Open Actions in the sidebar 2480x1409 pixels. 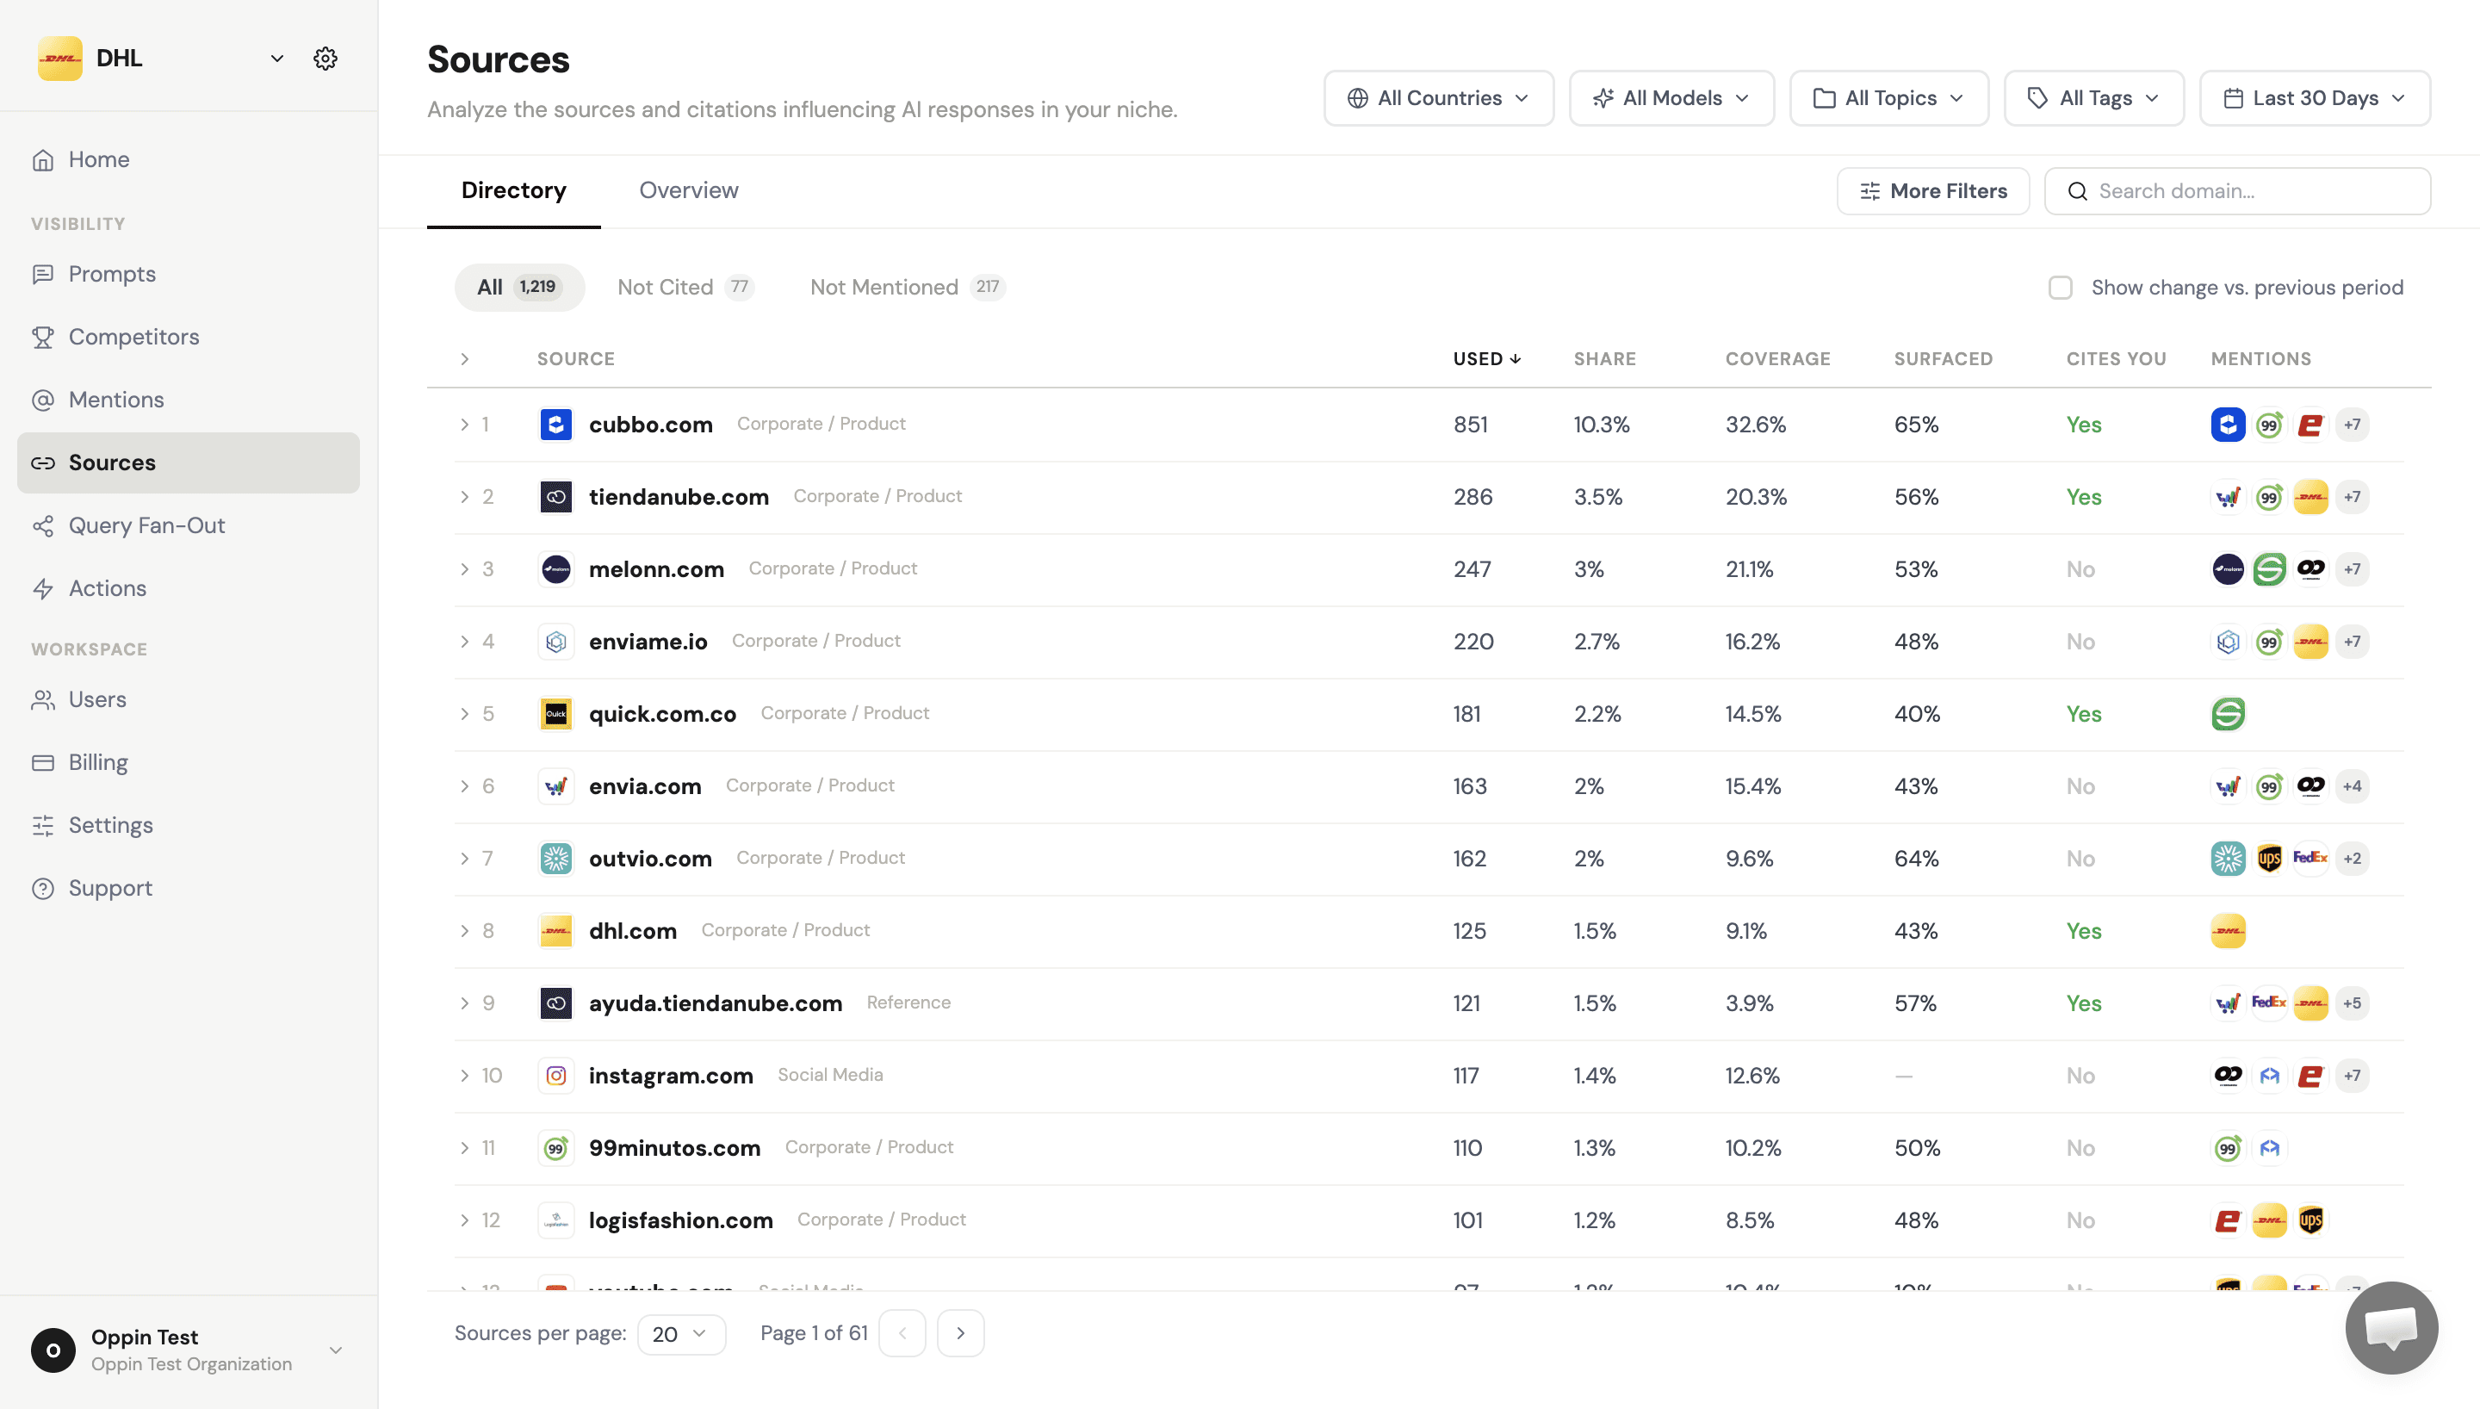[x=188, y=588]
